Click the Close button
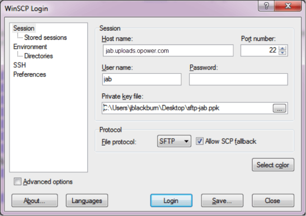Image resolution: width=306 pixels, height=216 pixels. point(273,200)
